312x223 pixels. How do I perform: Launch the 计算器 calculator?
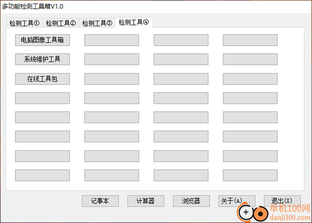click(146, 201)
